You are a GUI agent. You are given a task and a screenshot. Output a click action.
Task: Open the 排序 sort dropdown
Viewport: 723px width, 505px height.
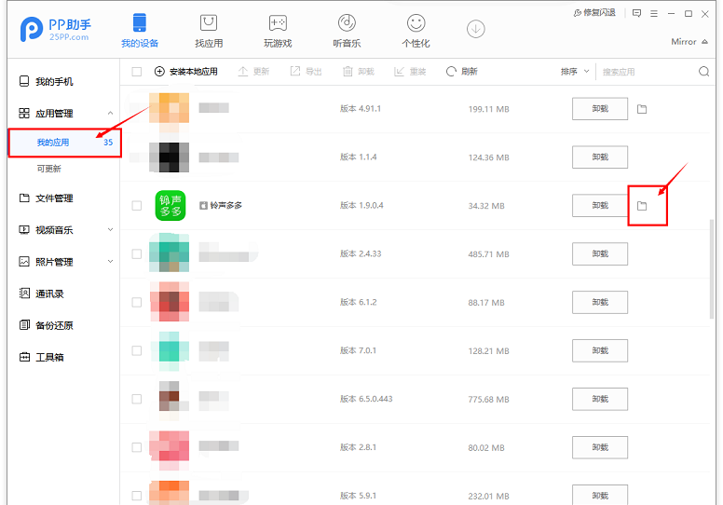pyautogui.click(x=575, y=72)
